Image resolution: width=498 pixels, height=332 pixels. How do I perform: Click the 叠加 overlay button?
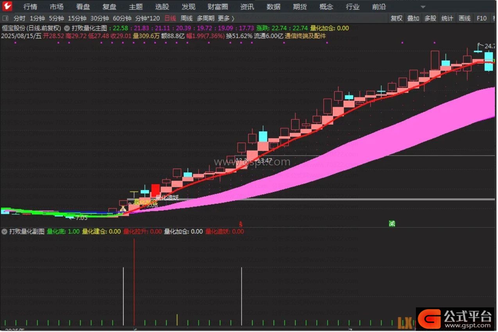point(413,18)
